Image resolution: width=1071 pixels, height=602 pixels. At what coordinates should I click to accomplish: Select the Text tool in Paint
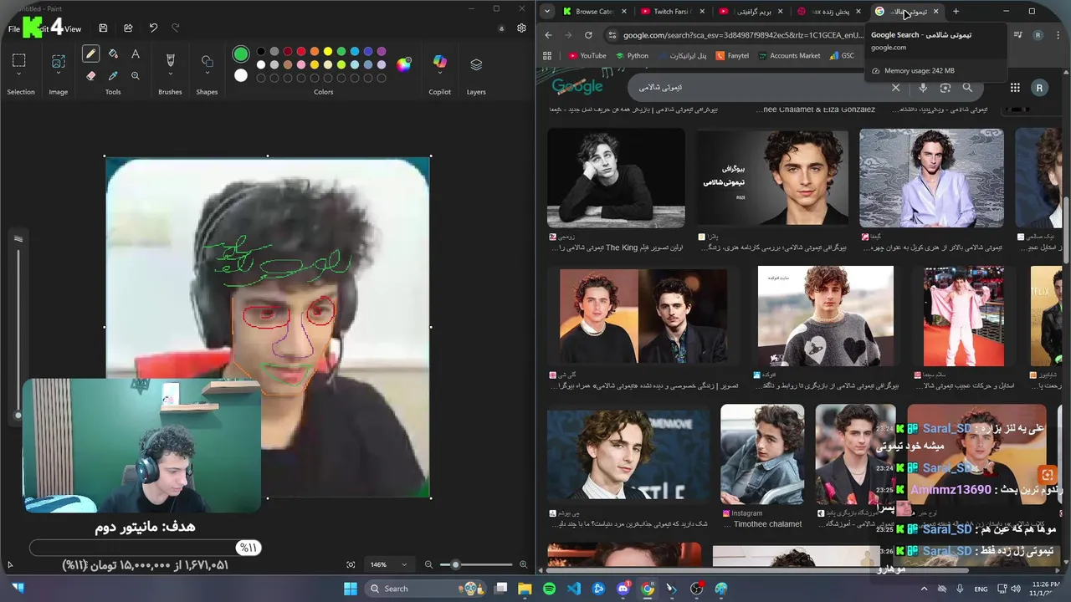coord(136,54)
